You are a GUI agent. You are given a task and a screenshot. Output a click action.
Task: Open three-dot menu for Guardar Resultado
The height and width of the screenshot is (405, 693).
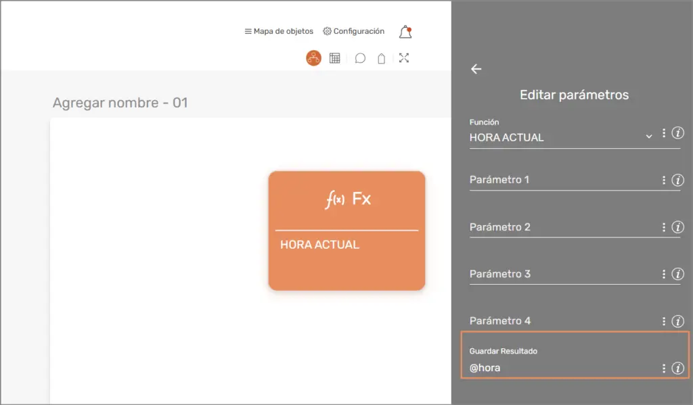tap(664, 368)
